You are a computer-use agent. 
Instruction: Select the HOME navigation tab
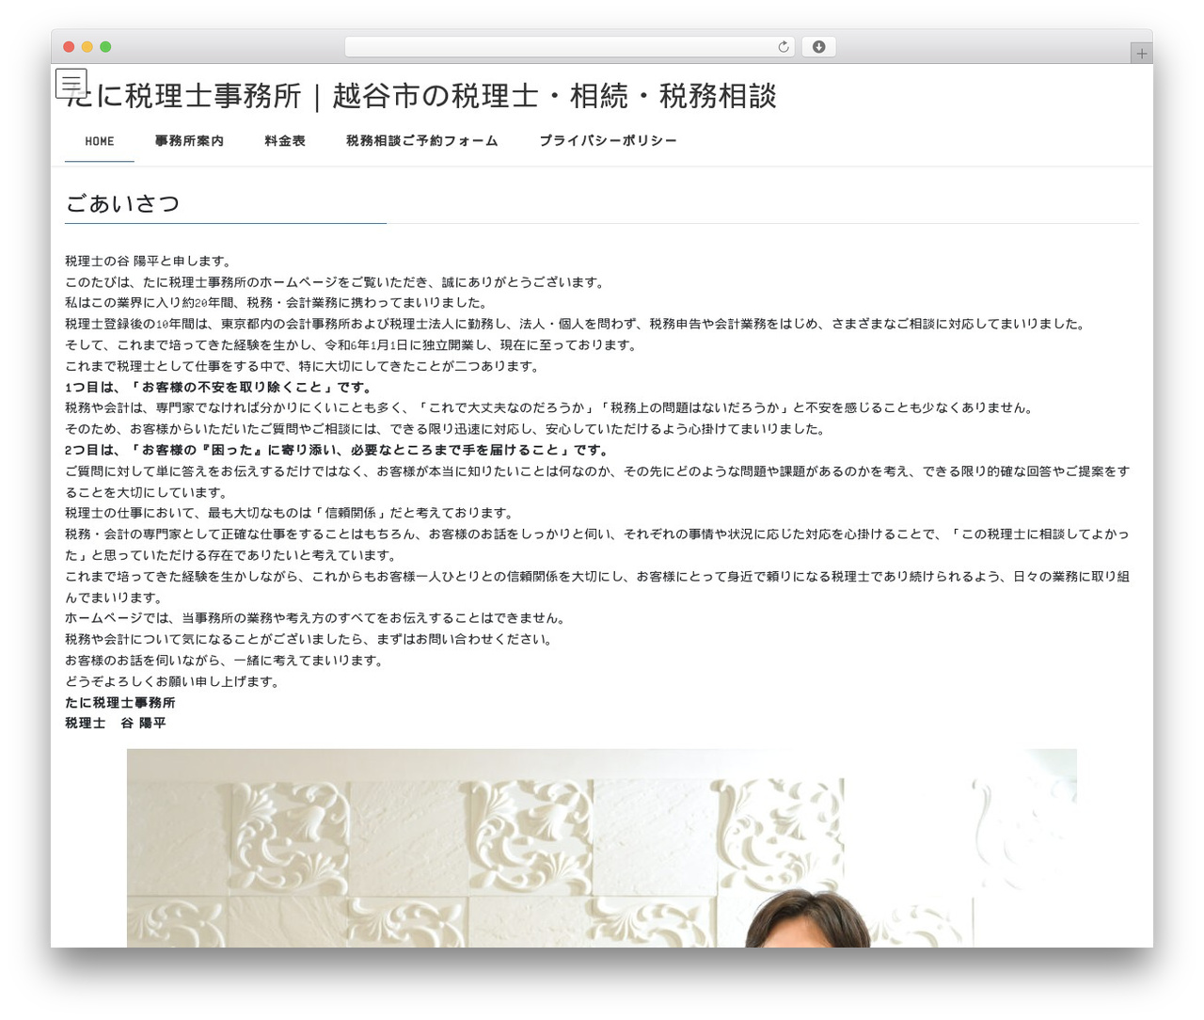point(100,141)
